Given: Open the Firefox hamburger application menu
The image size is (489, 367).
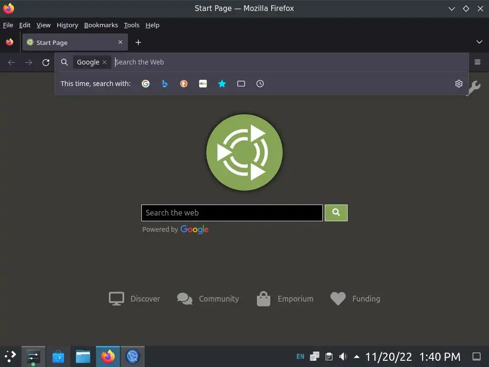Looking at the screenshot, I should coord(477,62).
